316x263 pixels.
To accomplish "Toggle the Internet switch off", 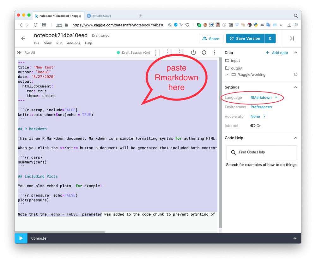I will pyautogui.click(x=253, y=126).
